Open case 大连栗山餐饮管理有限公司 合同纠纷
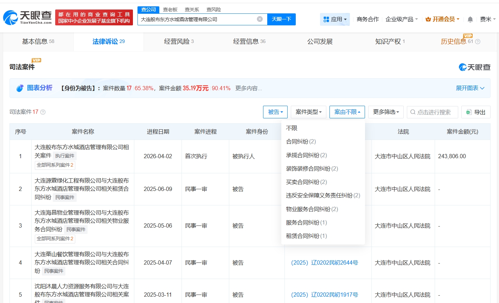Viewport: 499px width, 303px height. coord(82,262)
